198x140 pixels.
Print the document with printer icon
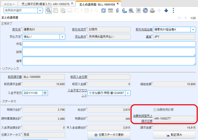152,10
